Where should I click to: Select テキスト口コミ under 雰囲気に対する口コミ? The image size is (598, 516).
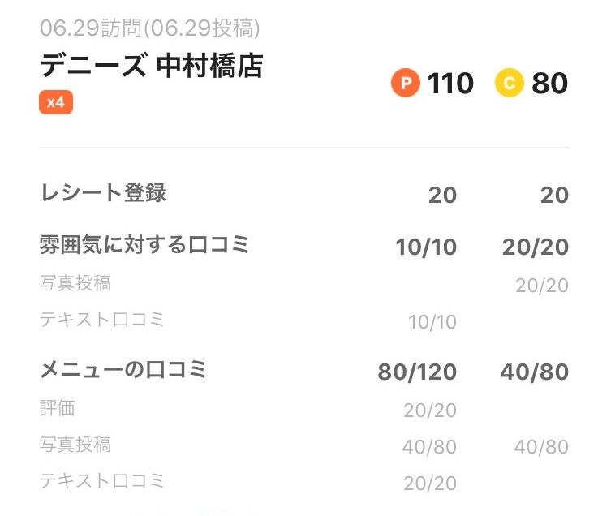tap(102, 320)
